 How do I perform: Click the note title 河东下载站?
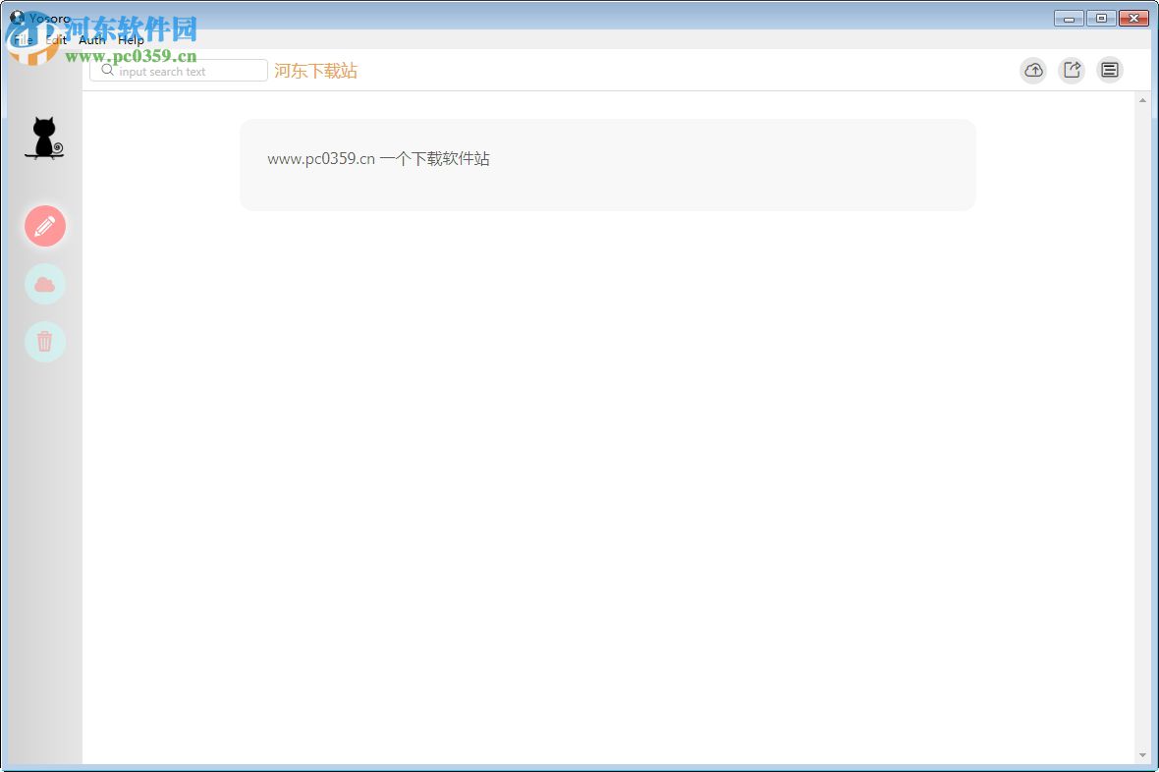(315, 71)
